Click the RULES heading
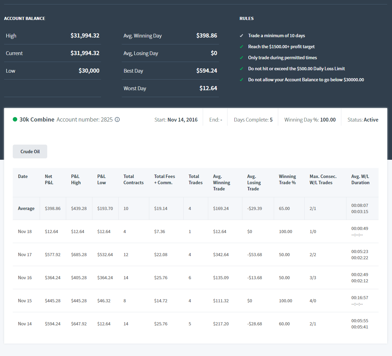Viewport: 392px width, 356px height. coord(247,19)
